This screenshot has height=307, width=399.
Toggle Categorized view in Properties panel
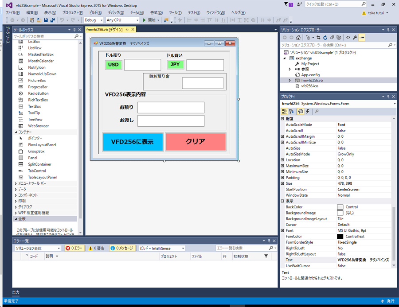284,111
